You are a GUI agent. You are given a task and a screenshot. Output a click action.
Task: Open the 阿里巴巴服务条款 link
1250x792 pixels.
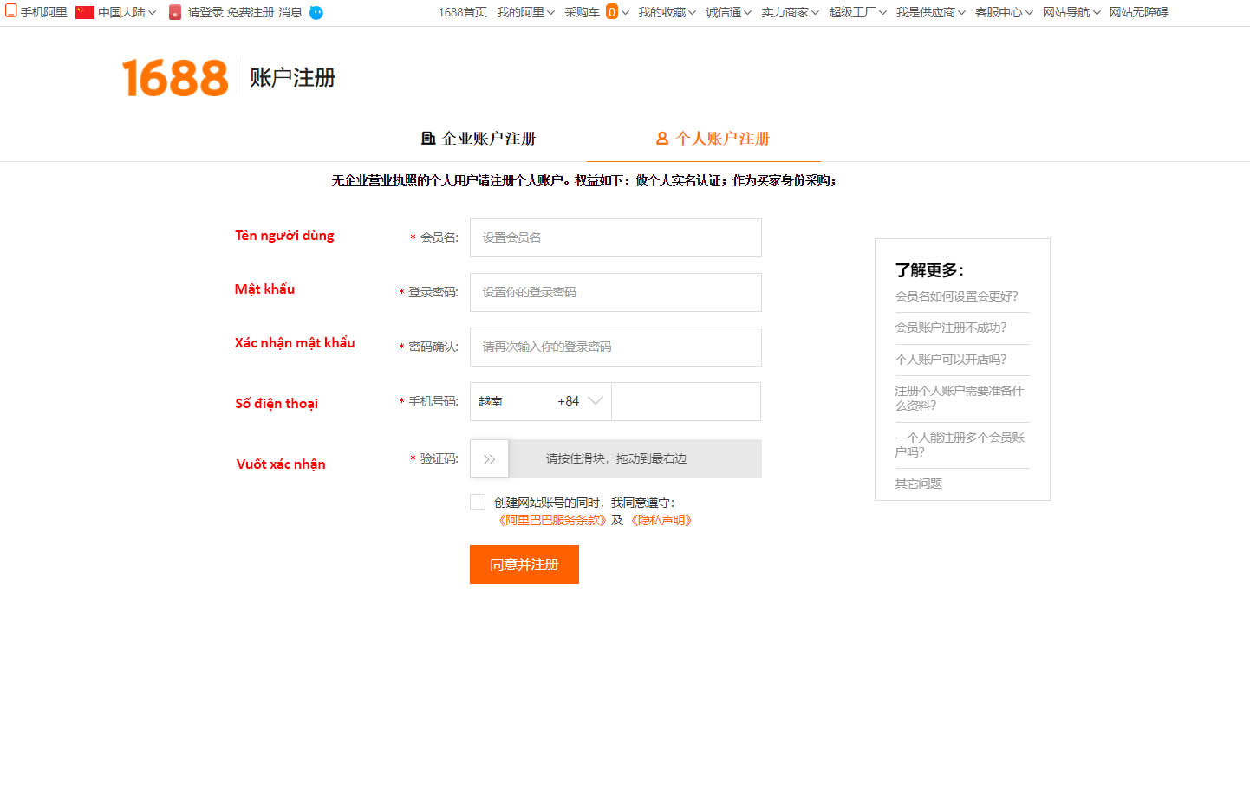click(552, 520)
